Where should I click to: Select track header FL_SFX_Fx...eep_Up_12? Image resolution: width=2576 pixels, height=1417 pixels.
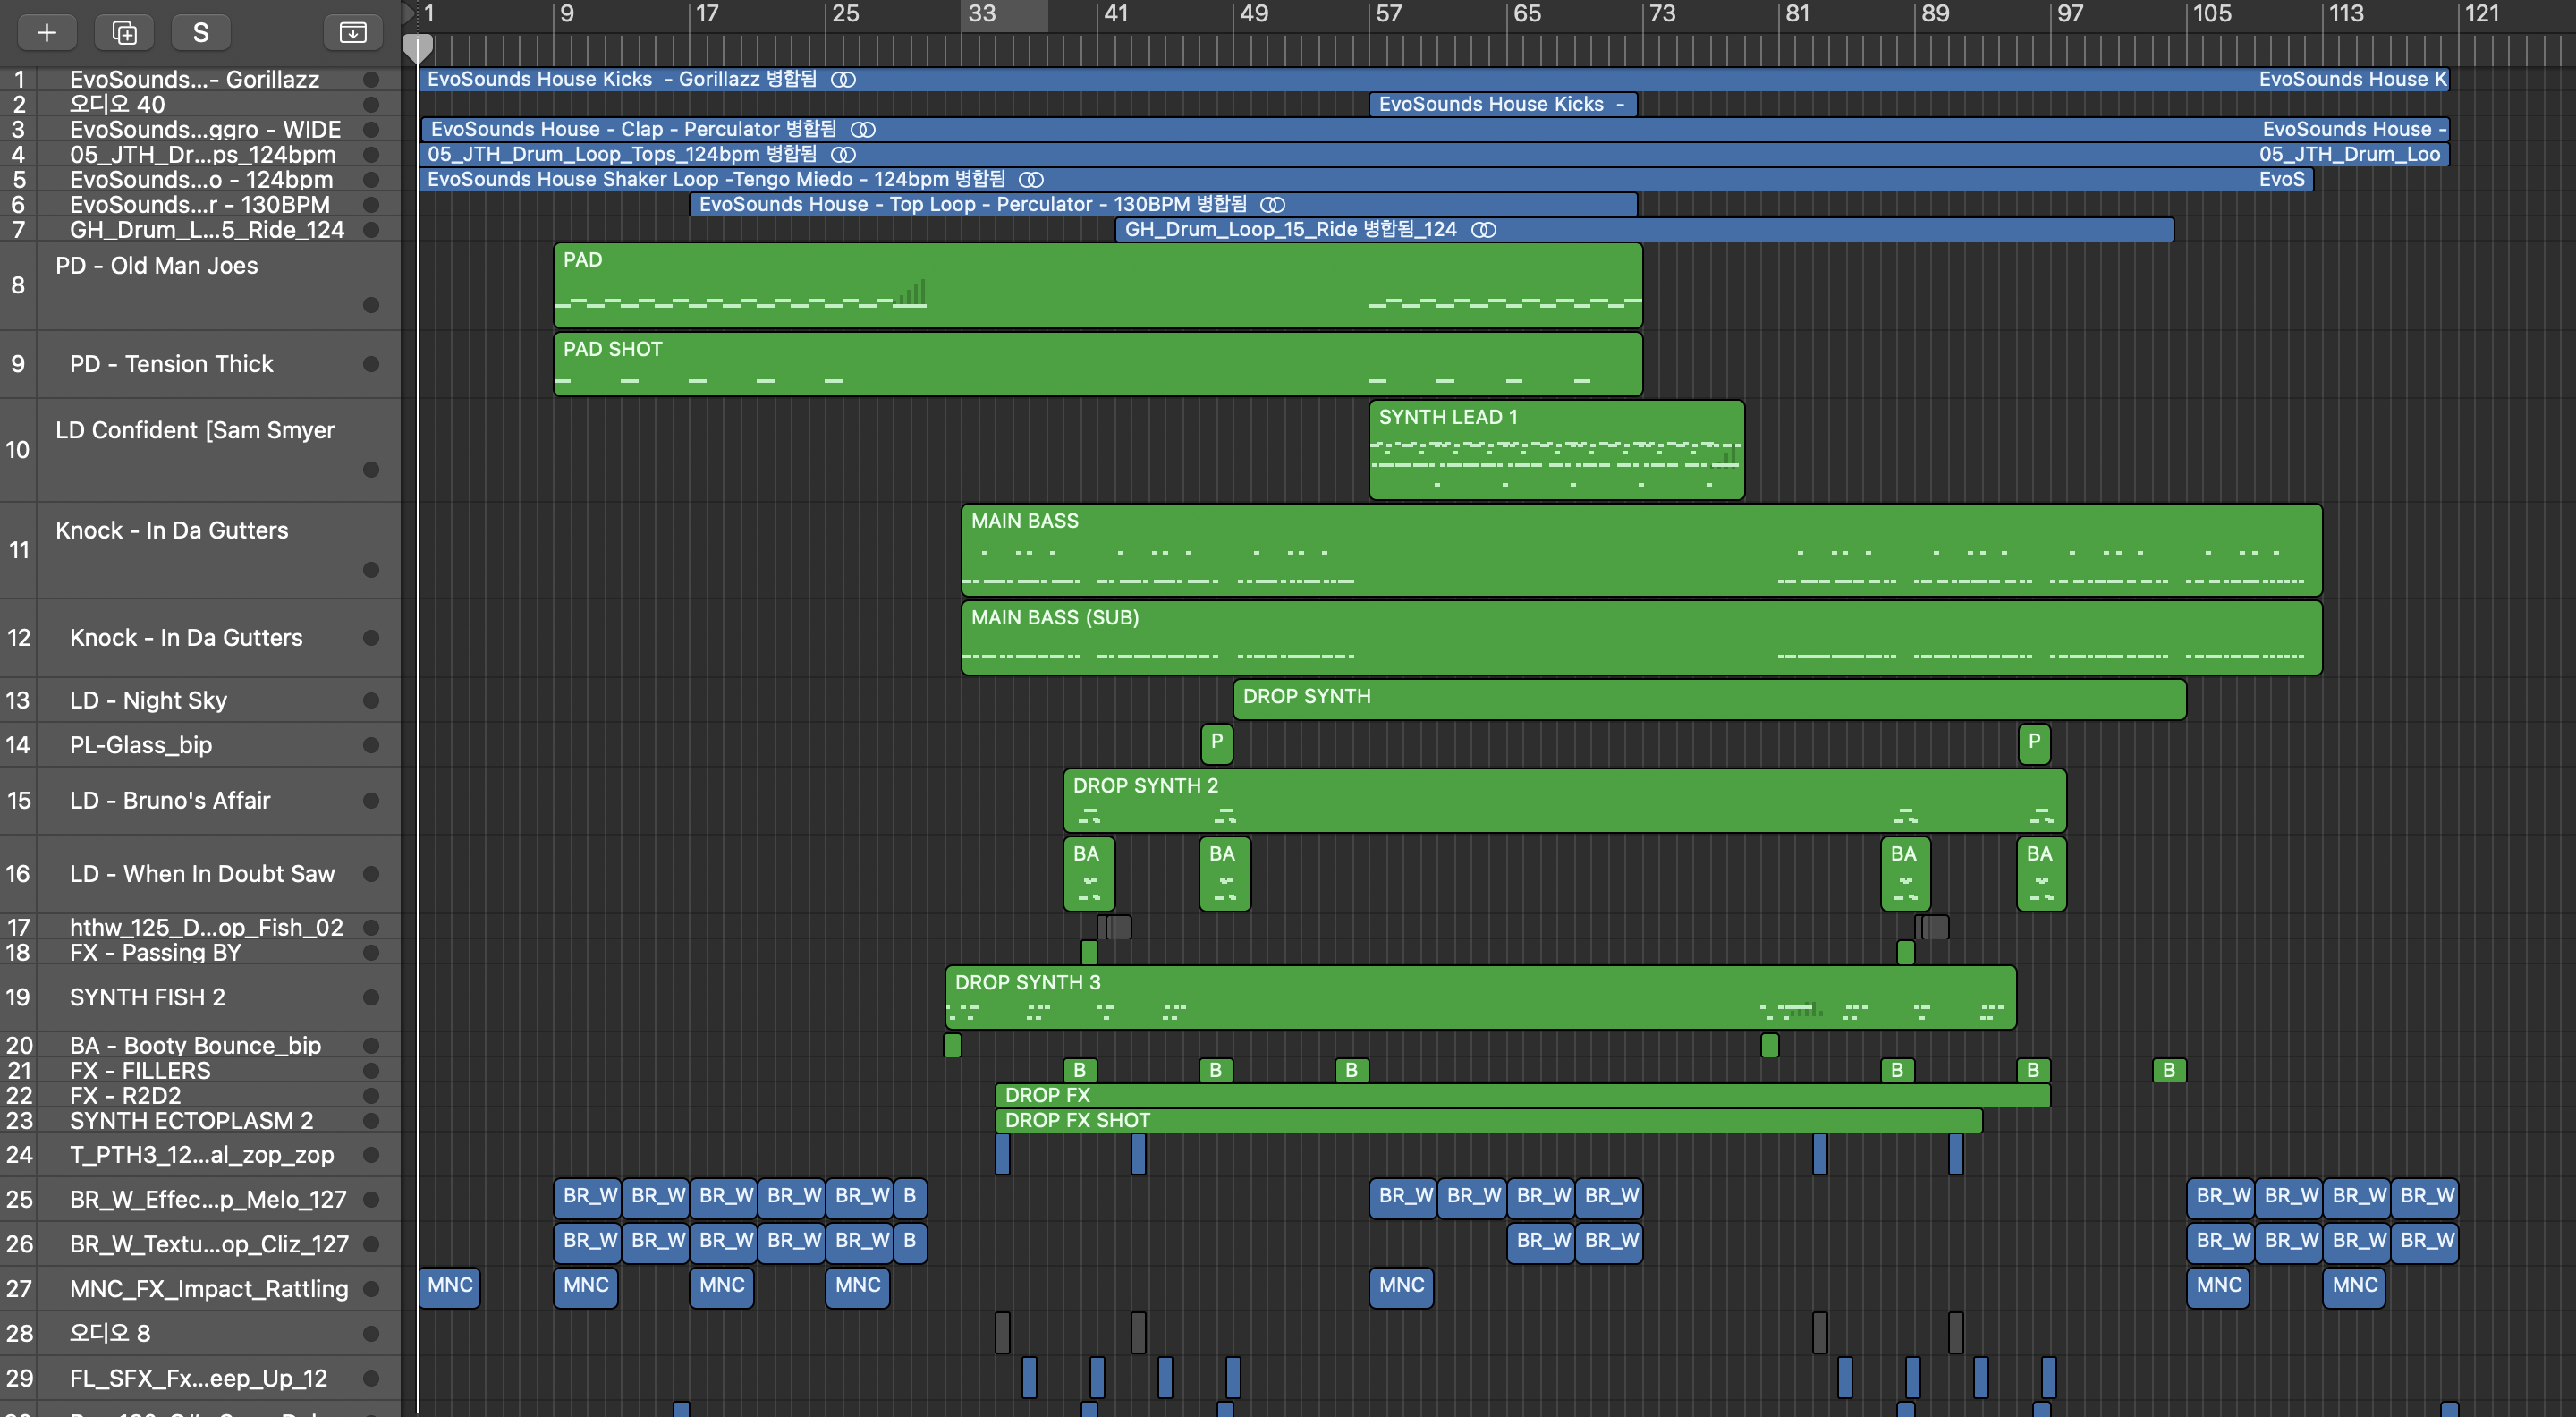point(200,1379)
